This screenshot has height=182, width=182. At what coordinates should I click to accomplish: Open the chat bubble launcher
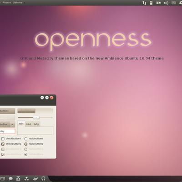10,179
